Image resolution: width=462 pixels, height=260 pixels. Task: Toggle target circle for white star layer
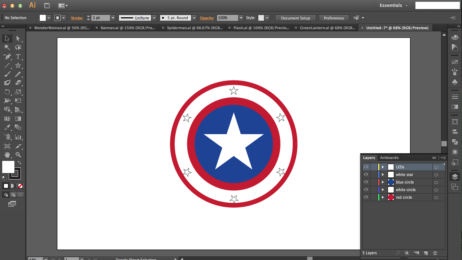[x=436, y=175]
